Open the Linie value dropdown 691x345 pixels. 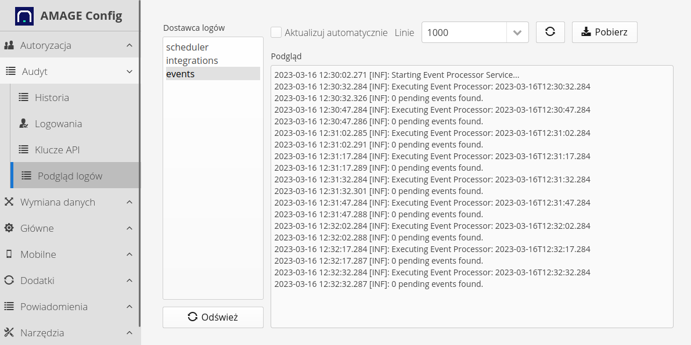517,32
